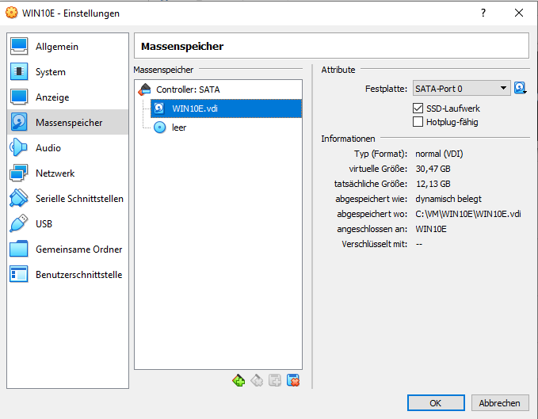Screen dimensions: 538x419
Task: Select the Massenspeicher category
Action: coord(67,123)
